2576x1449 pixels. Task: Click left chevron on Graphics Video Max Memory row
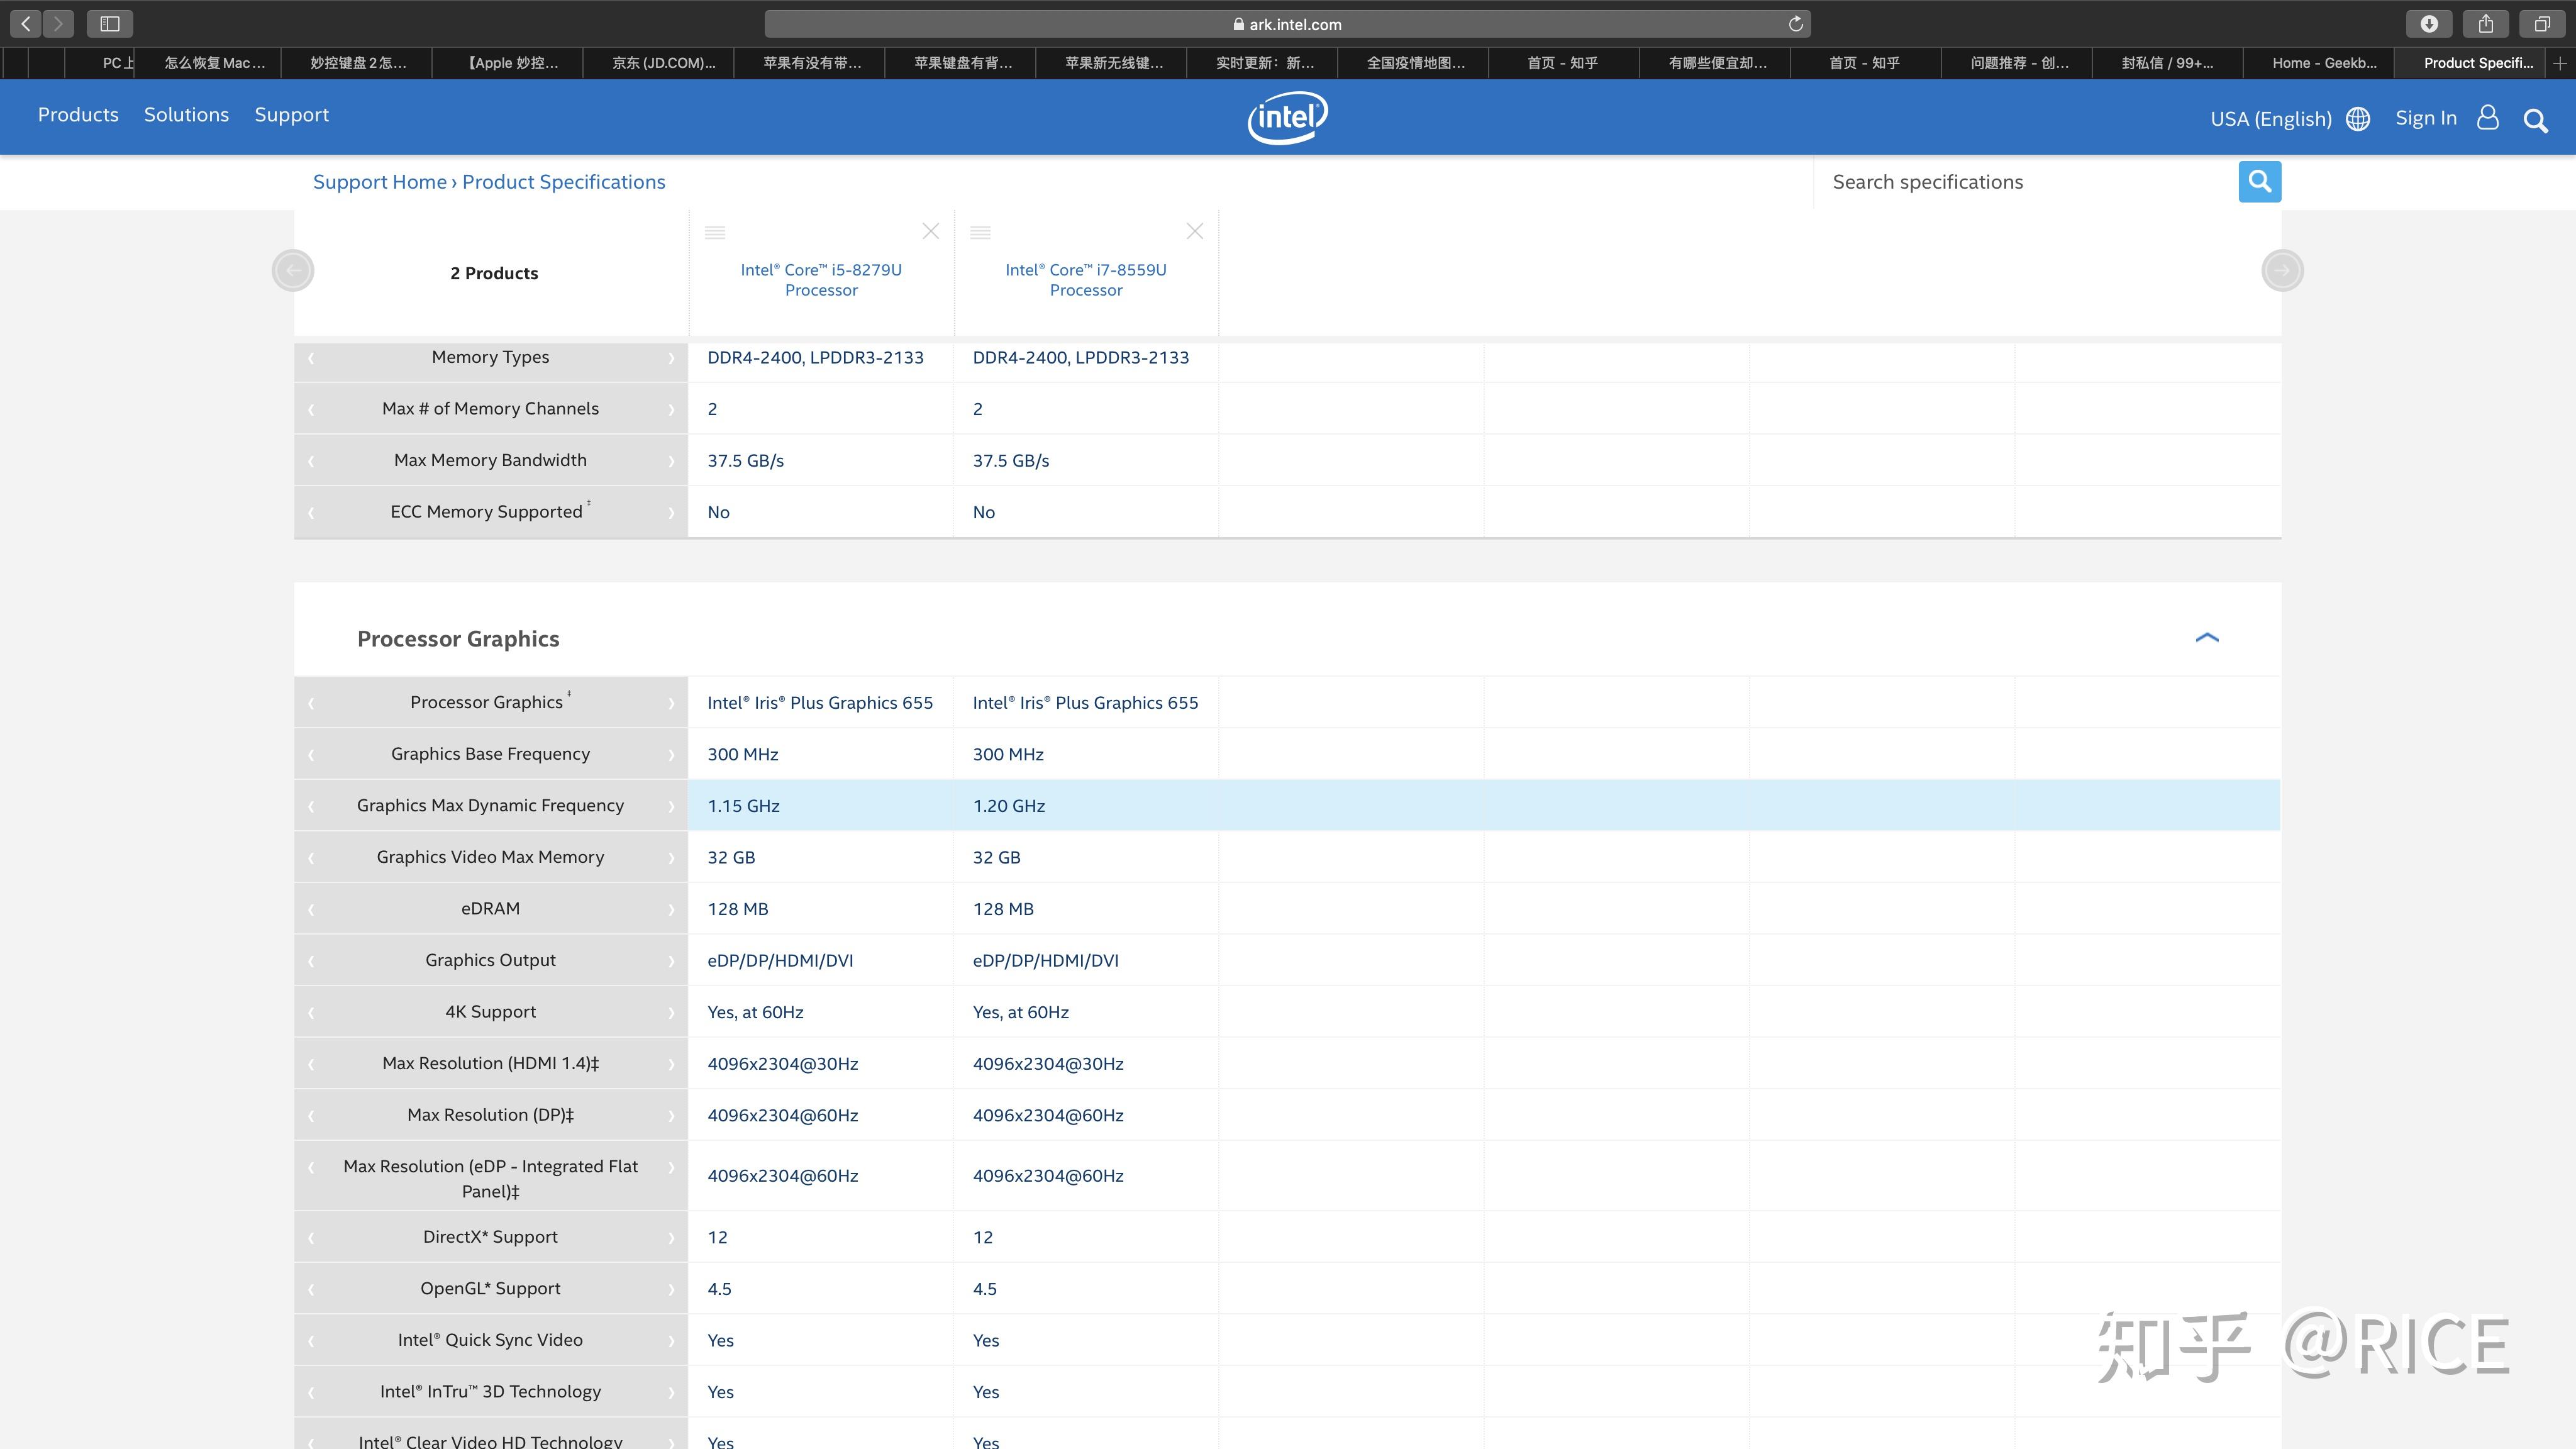[311, 858]
